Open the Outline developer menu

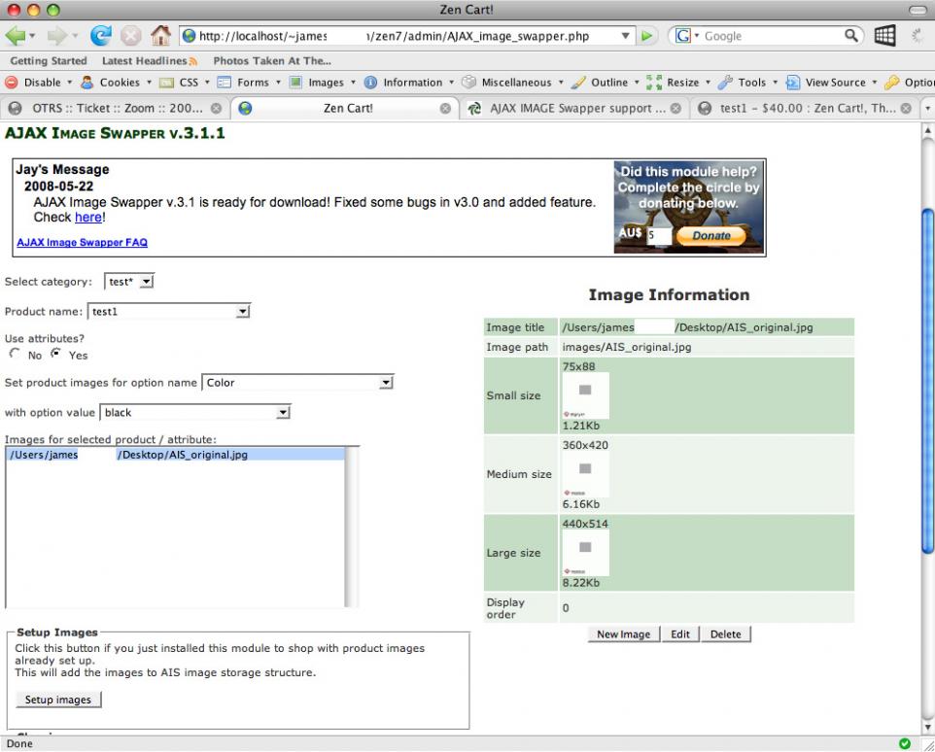point(605,83)
